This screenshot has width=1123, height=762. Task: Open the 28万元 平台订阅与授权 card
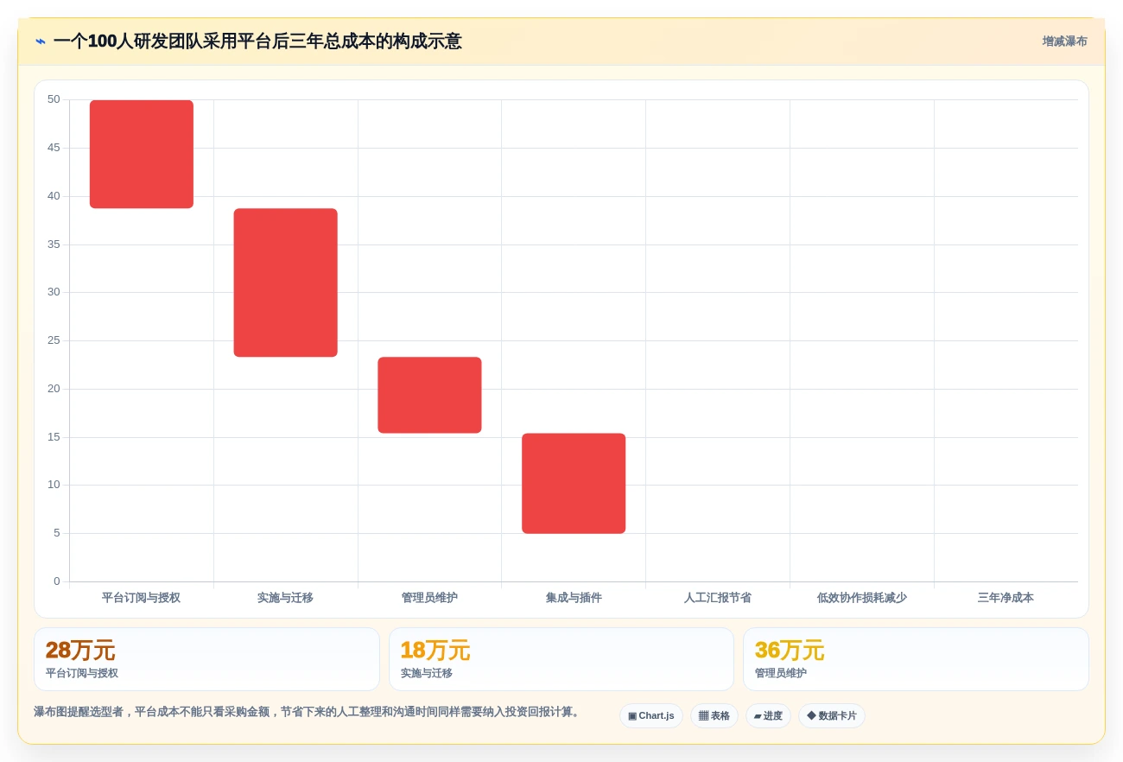pos(206,659)
